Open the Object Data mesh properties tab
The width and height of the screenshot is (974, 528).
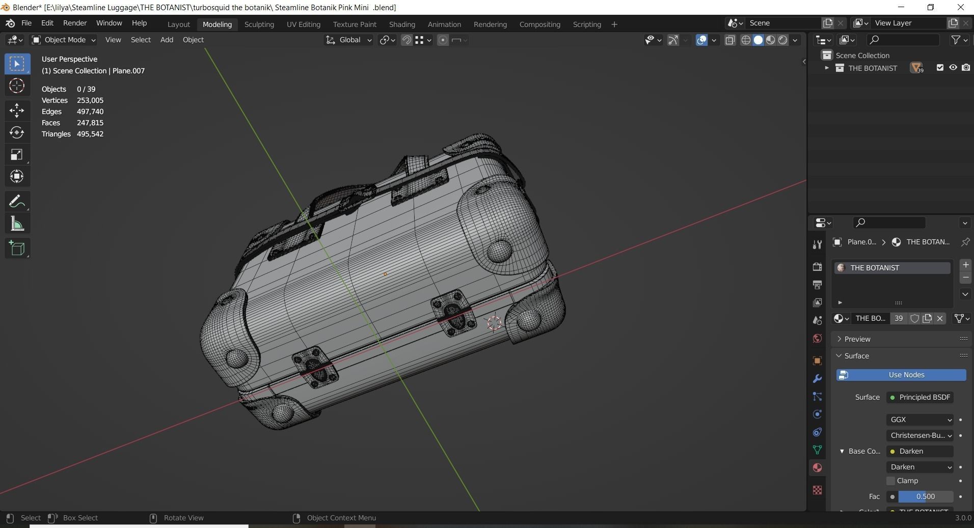(x=817, y=450)
